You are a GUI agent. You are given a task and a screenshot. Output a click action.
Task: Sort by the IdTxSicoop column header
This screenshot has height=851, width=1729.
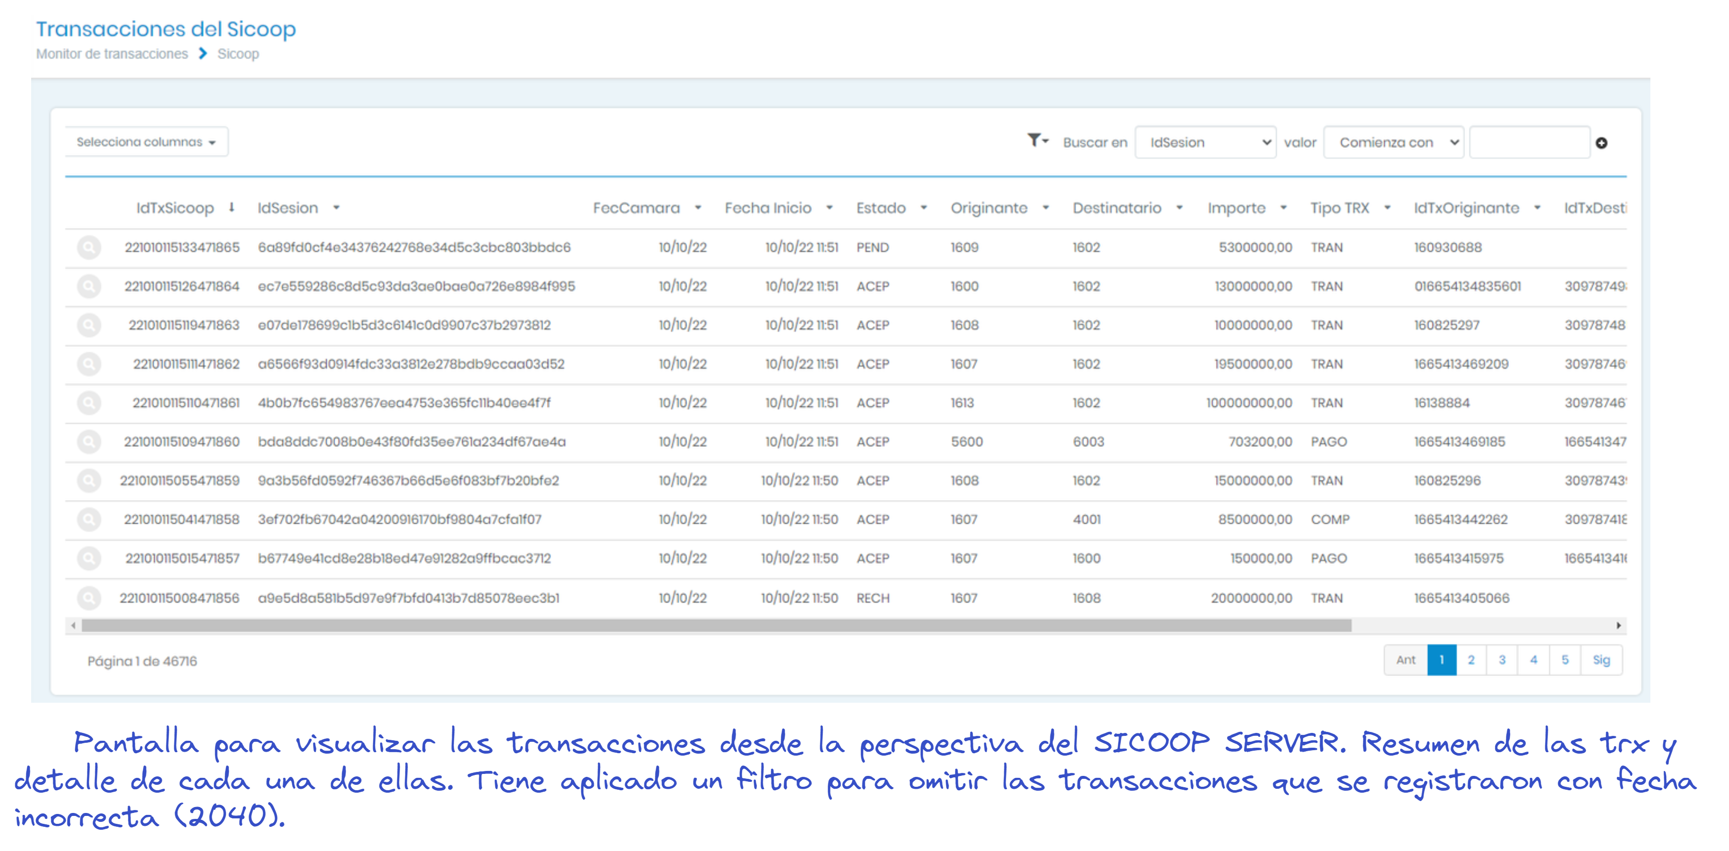[175, 208]
